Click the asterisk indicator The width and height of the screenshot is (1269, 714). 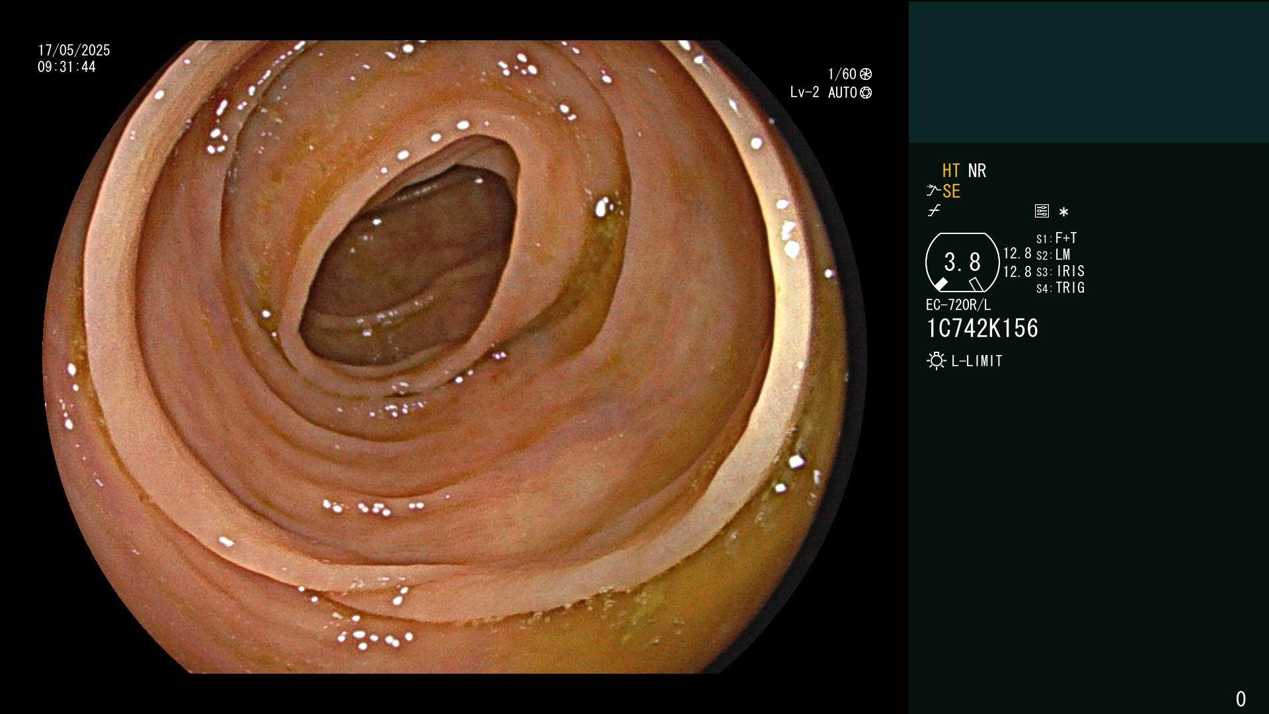[x=1063, y=212]
